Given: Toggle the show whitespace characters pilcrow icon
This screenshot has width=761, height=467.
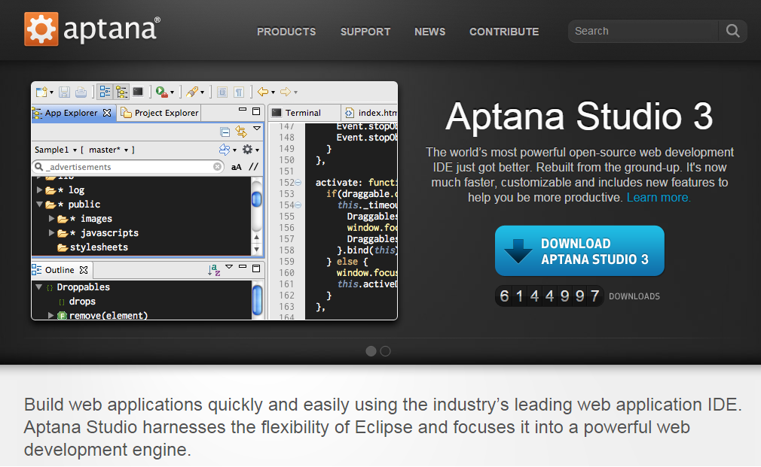Looking at the screenshot, I should [239, 92].
